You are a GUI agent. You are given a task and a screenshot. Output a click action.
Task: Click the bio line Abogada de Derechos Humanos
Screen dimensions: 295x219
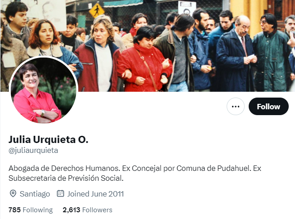[x=64, y=168]
